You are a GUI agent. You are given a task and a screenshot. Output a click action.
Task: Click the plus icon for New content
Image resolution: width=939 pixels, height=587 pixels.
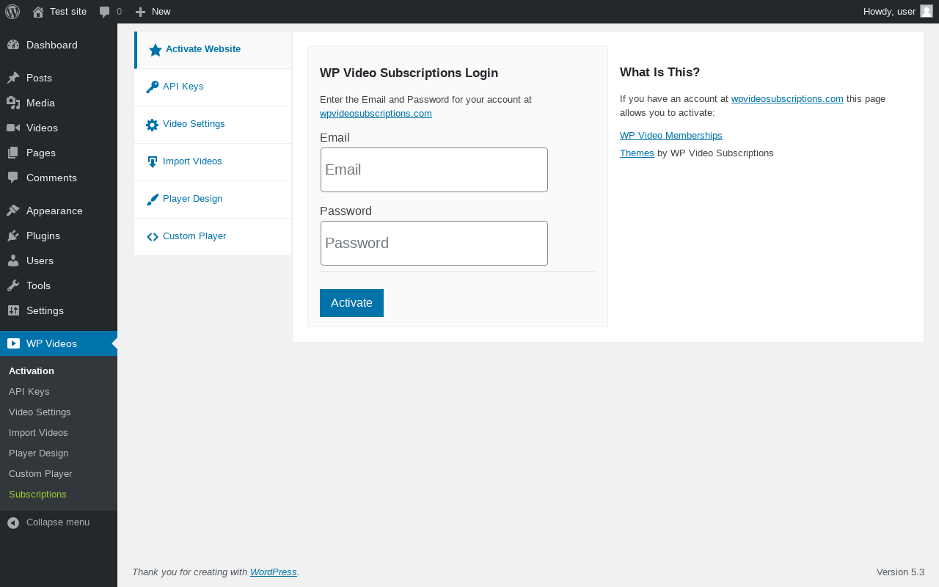(x=140, y=12)
